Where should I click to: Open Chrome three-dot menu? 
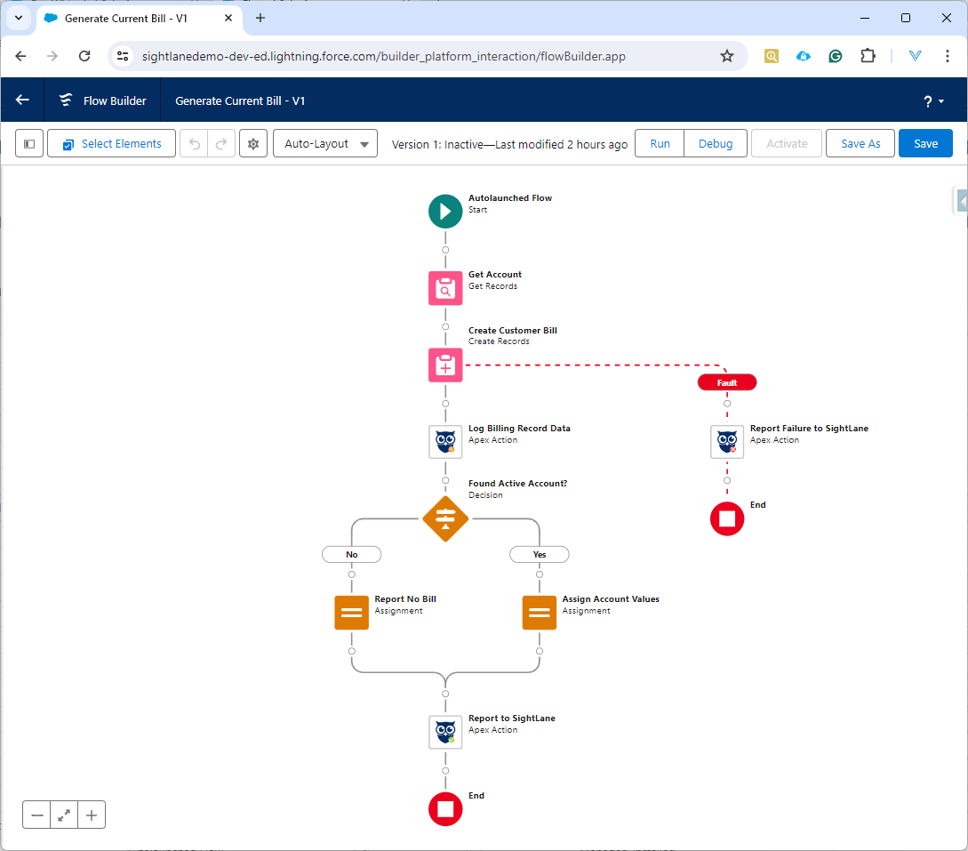tap(947, 56)
